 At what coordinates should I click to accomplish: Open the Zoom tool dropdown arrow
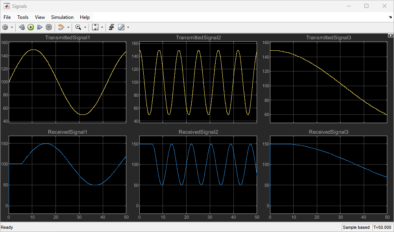click(85, 28)
